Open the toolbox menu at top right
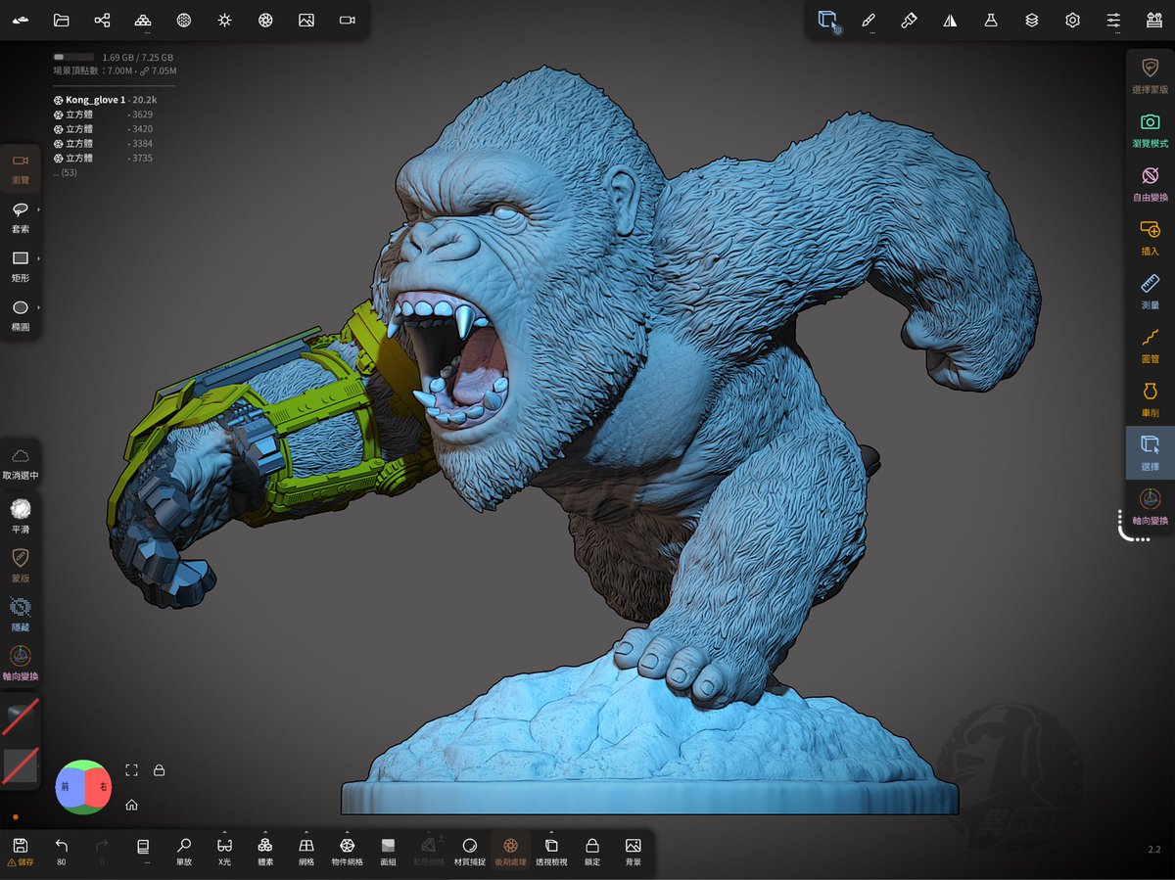This screenshot has height=880, width=1175. point(1153,20)
